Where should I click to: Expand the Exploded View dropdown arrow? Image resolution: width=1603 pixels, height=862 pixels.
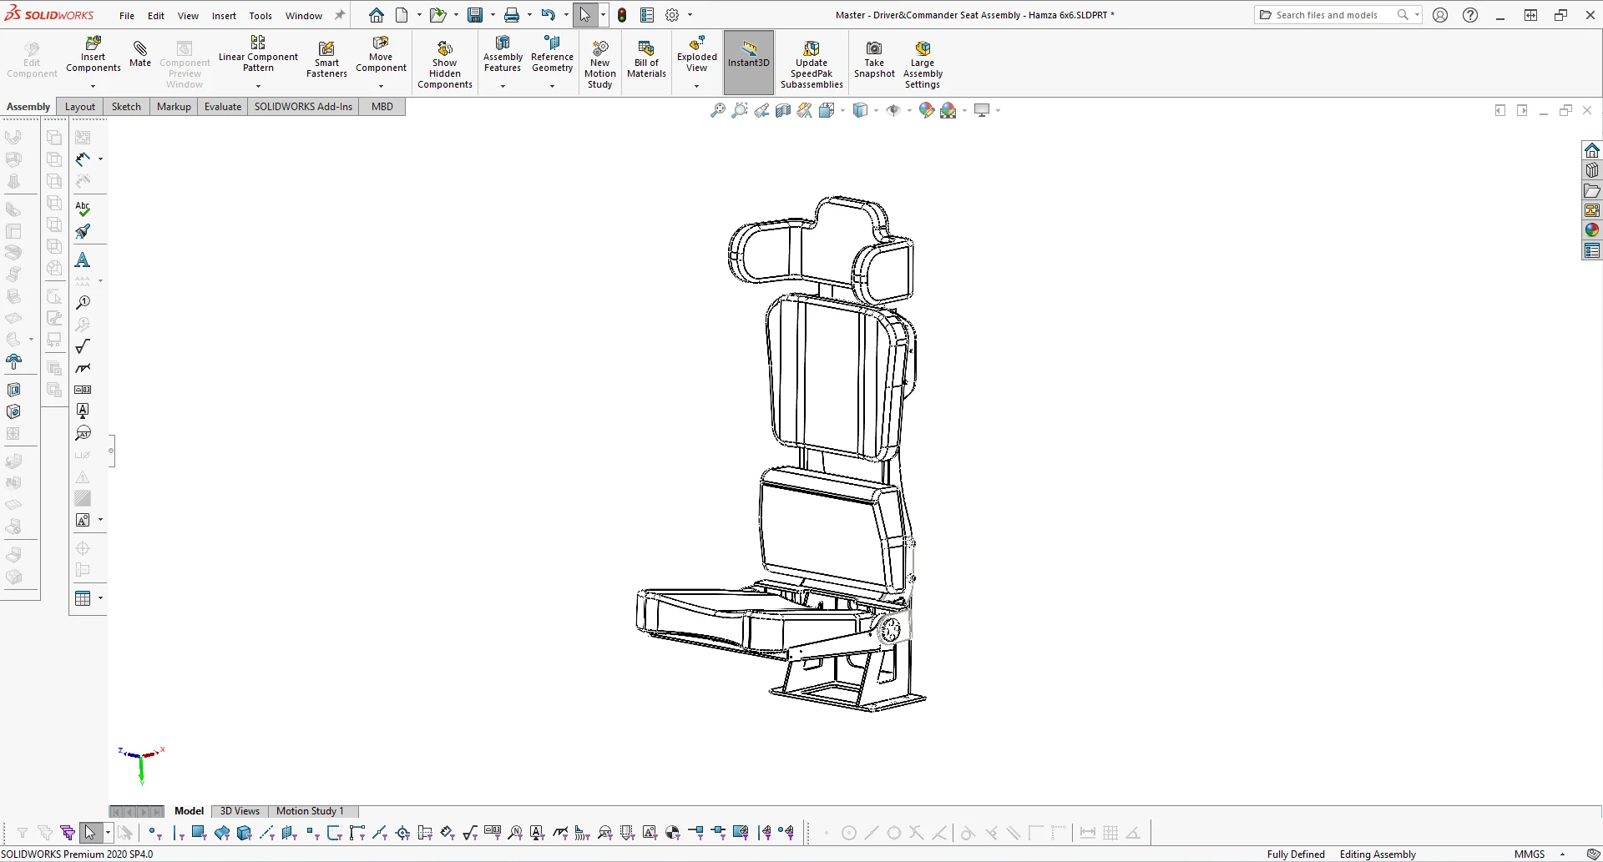696,86
